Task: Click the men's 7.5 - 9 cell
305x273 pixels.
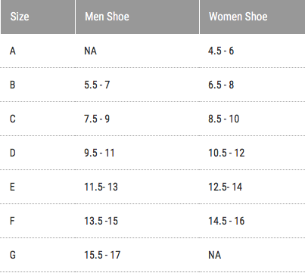Action: point(97,119)
